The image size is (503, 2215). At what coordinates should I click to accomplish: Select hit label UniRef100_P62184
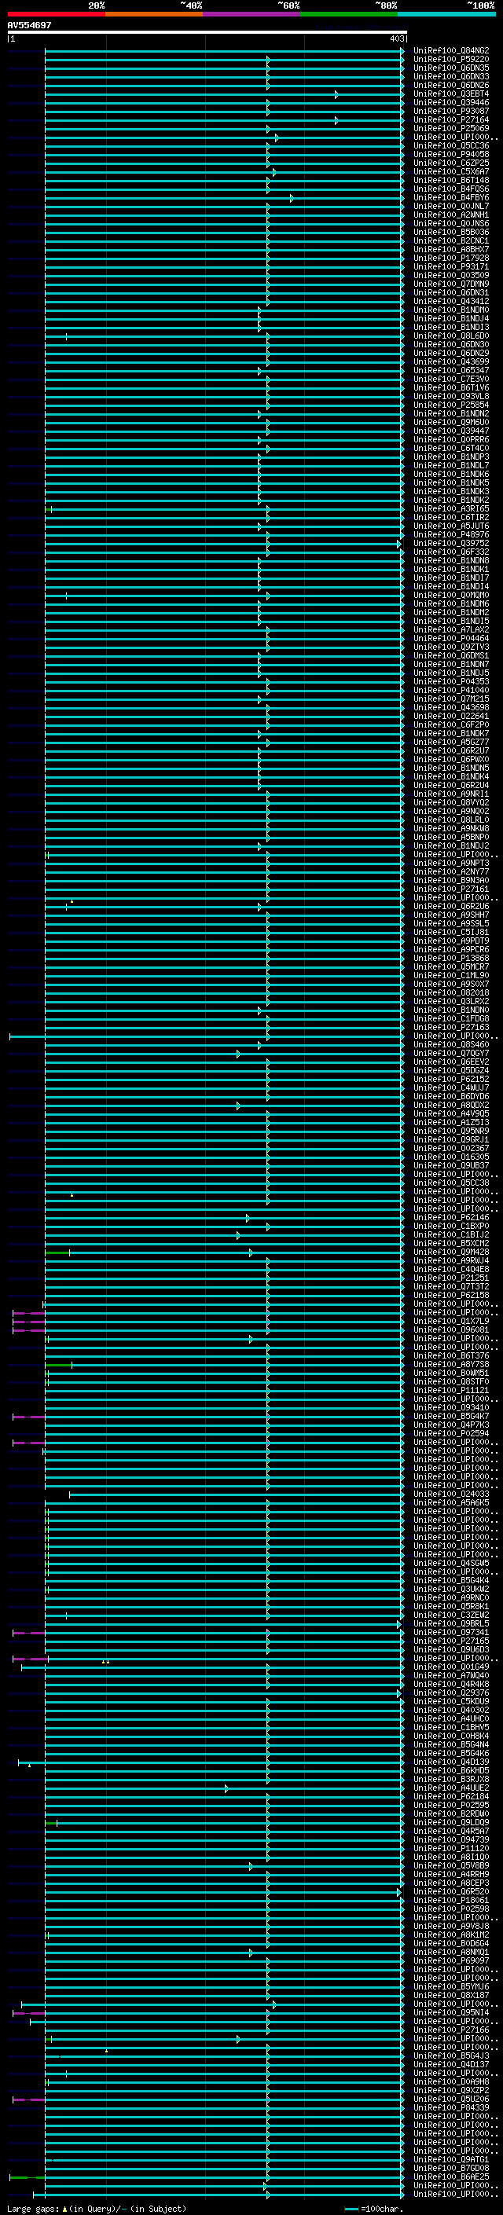click(451, 1796)
